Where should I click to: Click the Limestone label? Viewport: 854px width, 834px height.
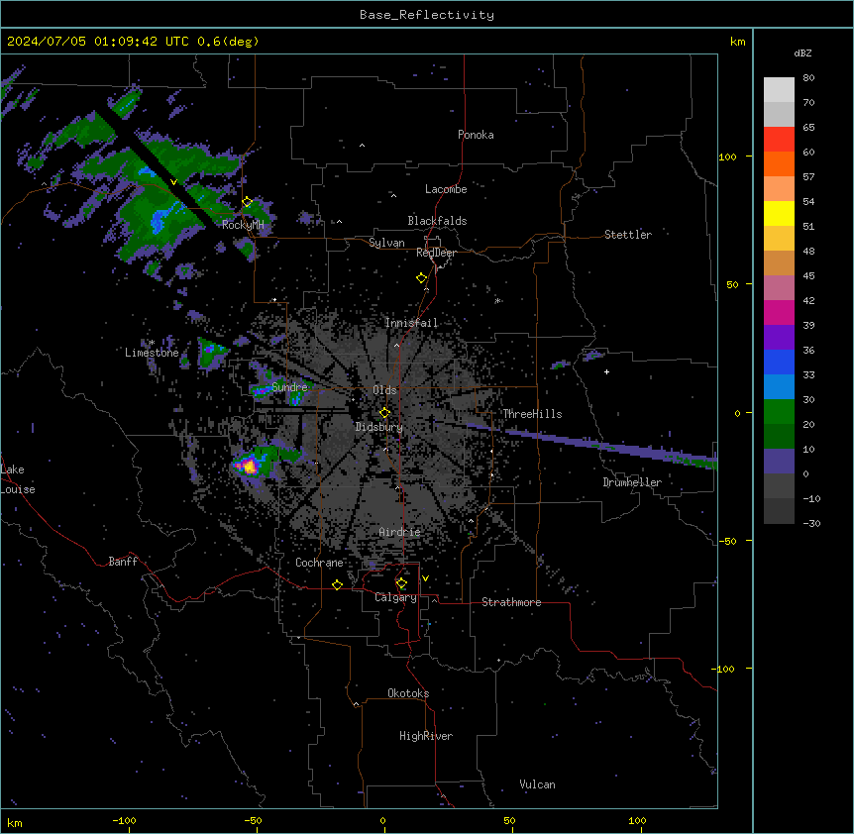coord(152,353)
